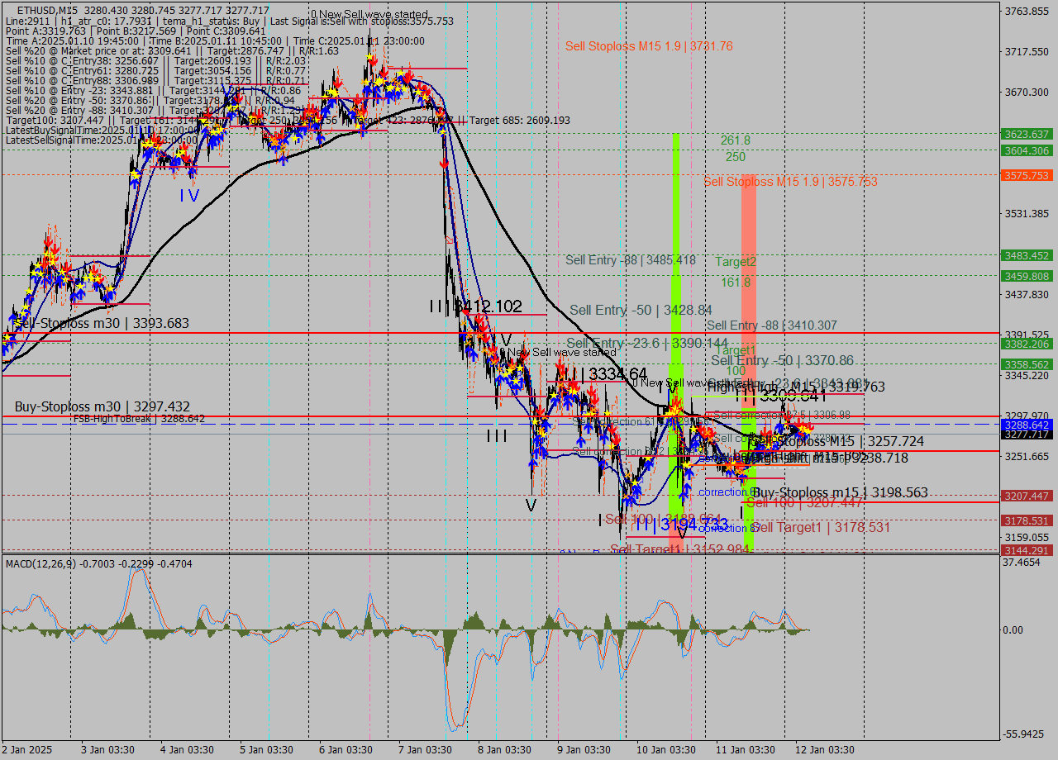The height and width of the screenshot is (760, 1058).
Task: Click the 'LatestSellSignalTime' info line
Action: (x=102, y=140)
